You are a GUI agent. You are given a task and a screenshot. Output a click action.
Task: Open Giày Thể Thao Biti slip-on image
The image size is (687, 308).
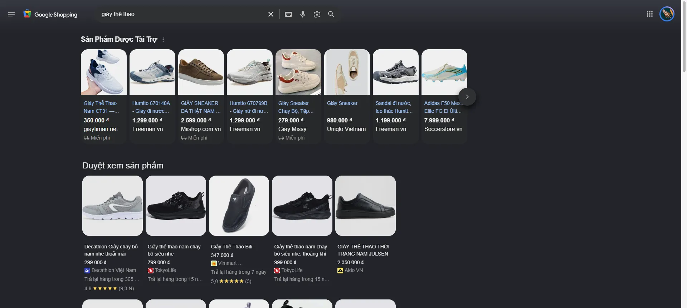239,206
